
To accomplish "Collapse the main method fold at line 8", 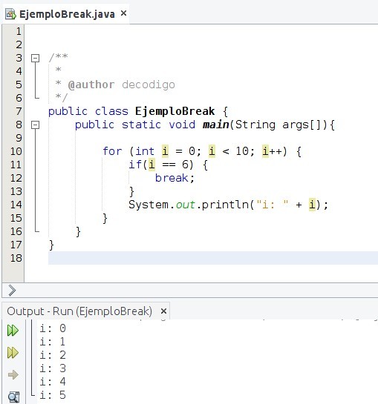I will click(x=36, y=125).
